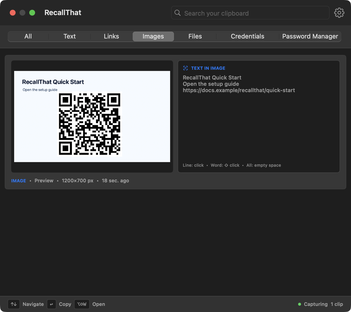Click the up-down Navigate arrows key icon
This screenshot has height=312, width=351.
coord(14,304)
